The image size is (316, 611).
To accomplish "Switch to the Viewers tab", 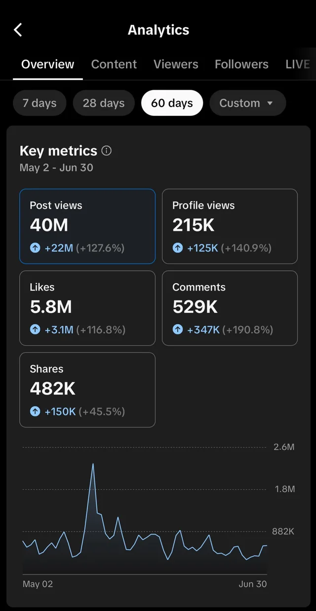I will (176, 64).
